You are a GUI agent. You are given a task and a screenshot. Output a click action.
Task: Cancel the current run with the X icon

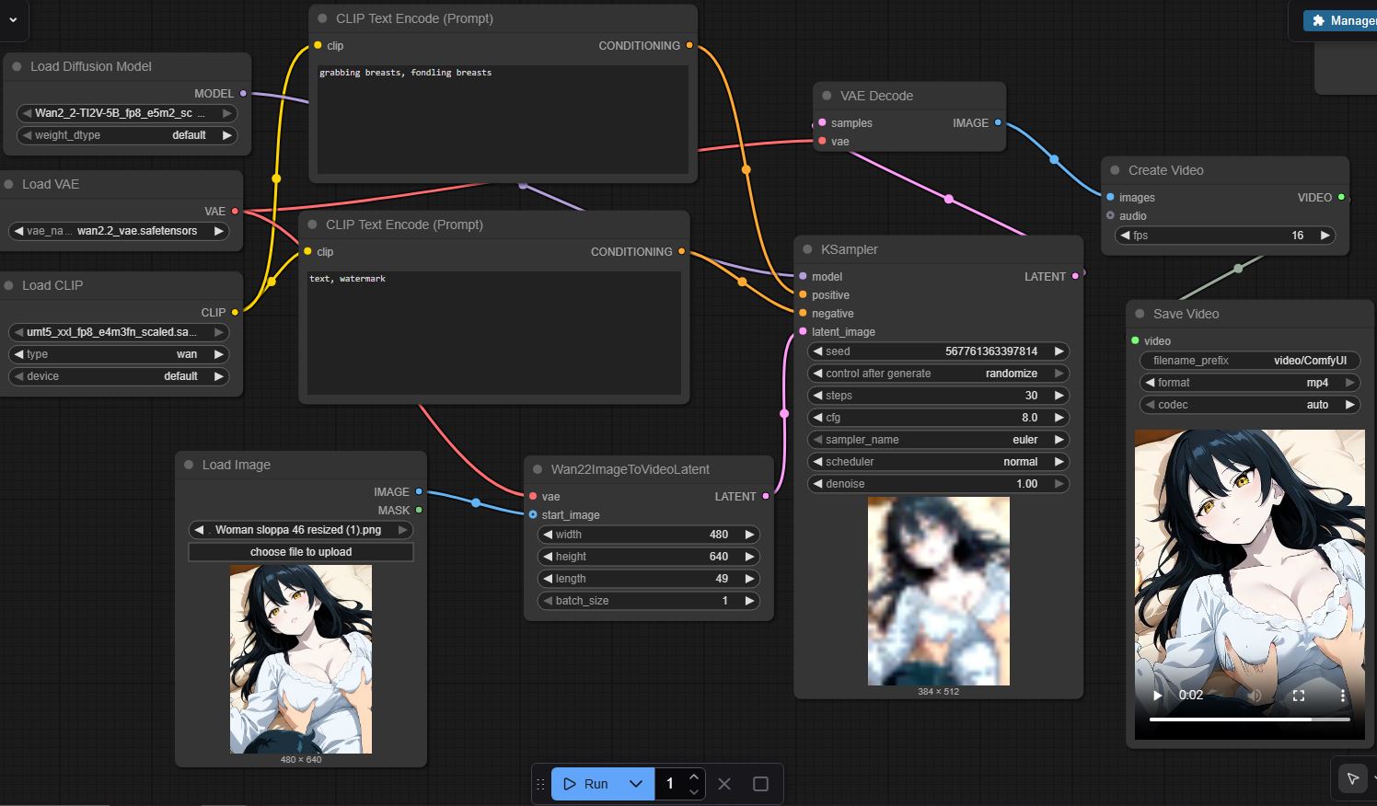pos(724,784)
